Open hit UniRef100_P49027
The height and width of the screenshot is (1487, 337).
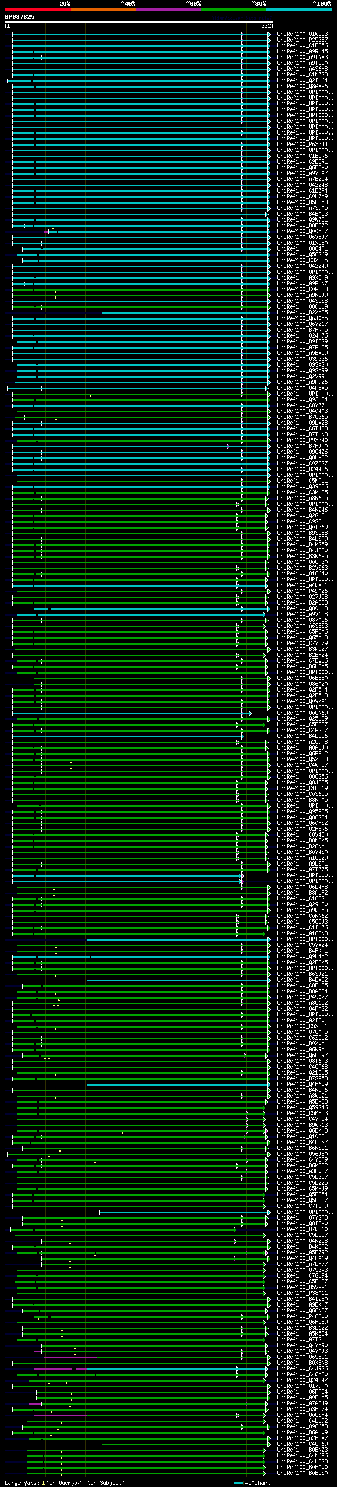pyautogui.click(x=302, y=997)
